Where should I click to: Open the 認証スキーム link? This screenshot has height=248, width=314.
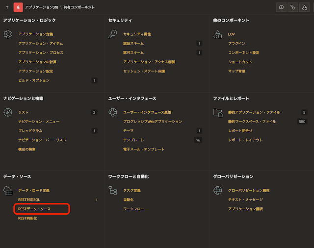pyautogui.click(x=133, y=44)
